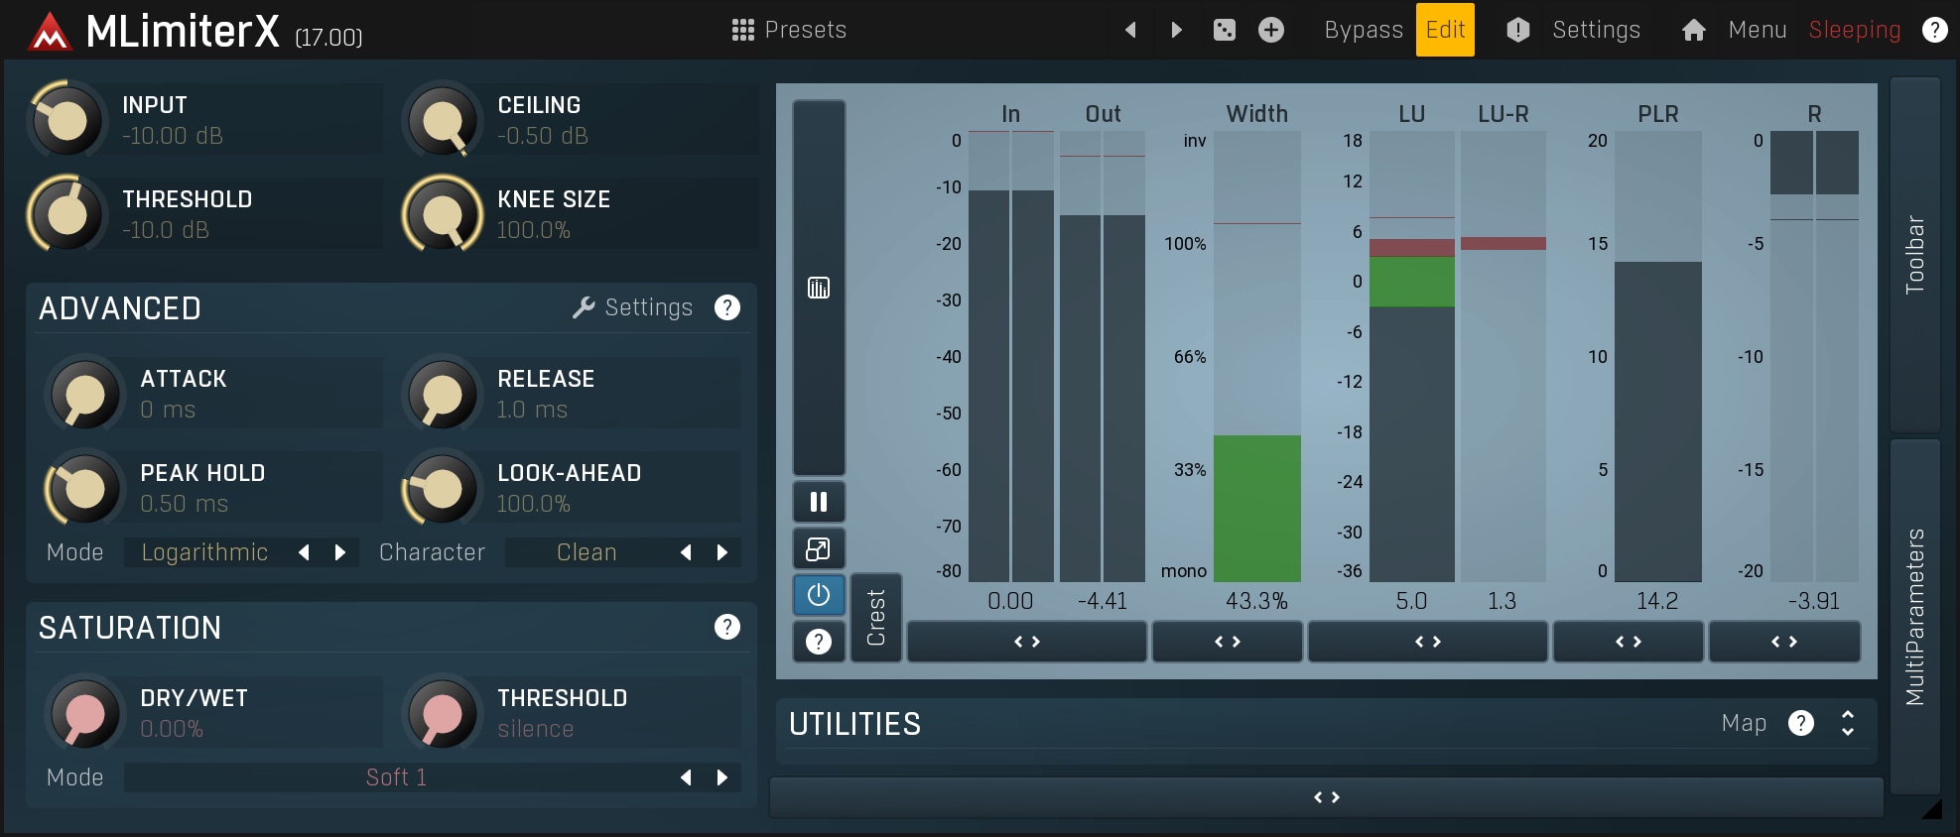Pause the meters display
Screen dimensions: 1960x837
[x=818, y=502]
